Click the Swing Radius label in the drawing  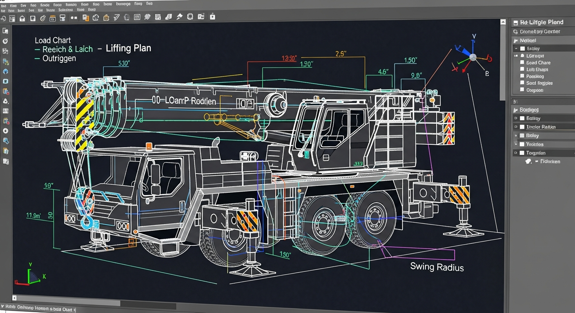[x=436, y=267]
